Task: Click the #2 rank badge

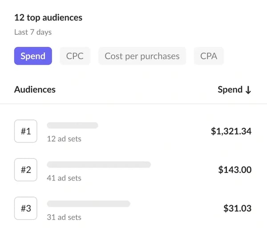Action: pos(26,170)
